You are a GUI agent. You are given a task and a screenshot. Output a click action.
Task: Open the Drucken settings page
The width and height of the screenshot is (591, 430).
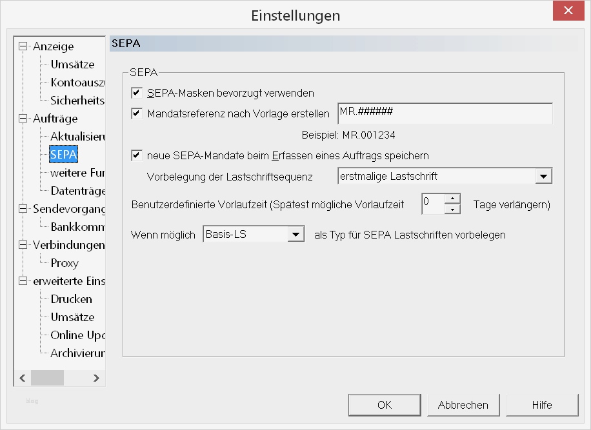(72, 299)
